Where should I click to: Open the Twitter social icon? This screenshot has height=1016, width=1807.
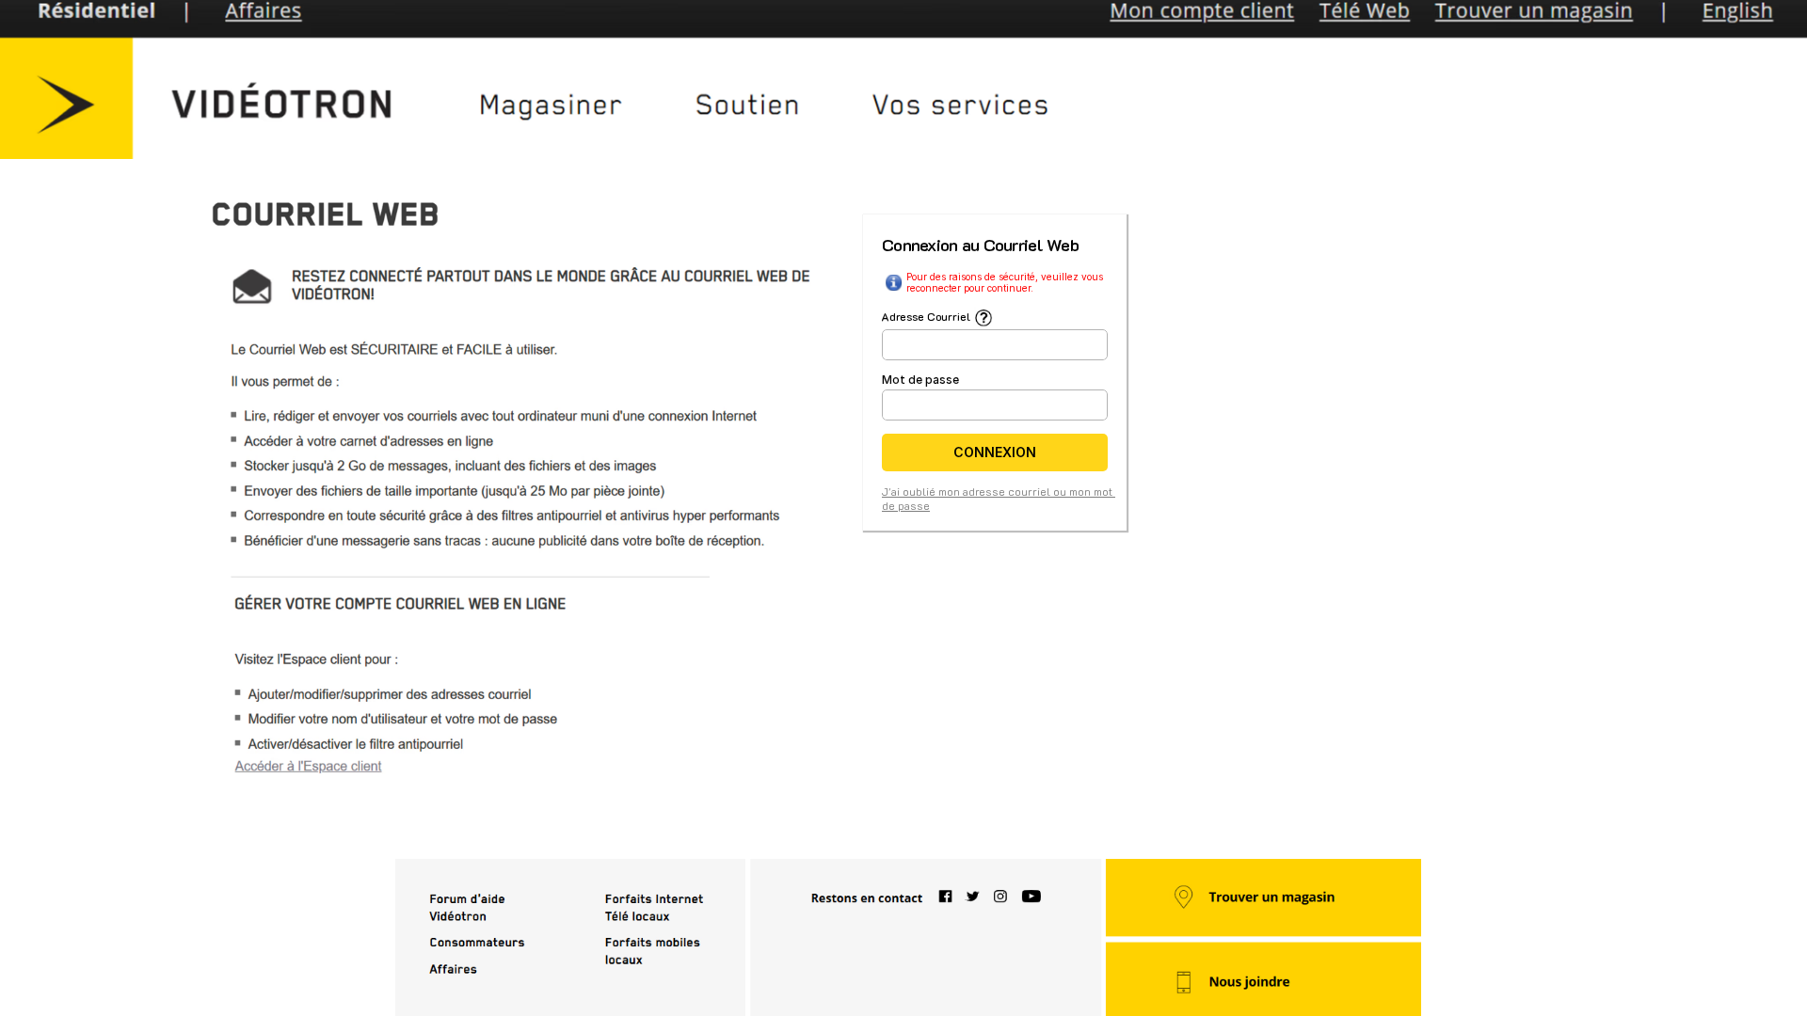click(972, 897)
